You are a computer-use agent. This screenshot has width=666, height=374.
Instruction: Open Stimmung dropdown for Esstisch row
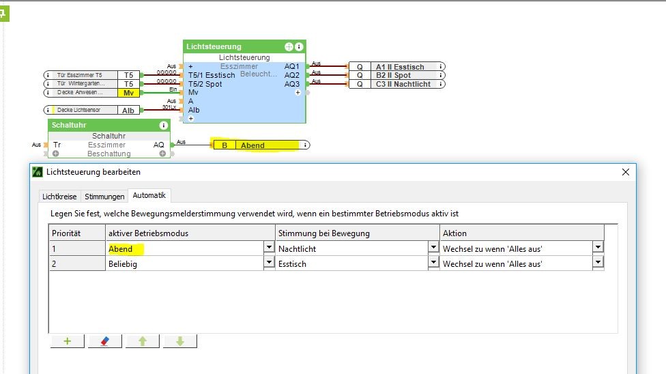point(433,263)
